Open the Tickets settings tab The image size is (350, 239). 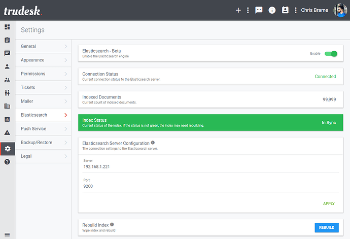click(43, 88)
